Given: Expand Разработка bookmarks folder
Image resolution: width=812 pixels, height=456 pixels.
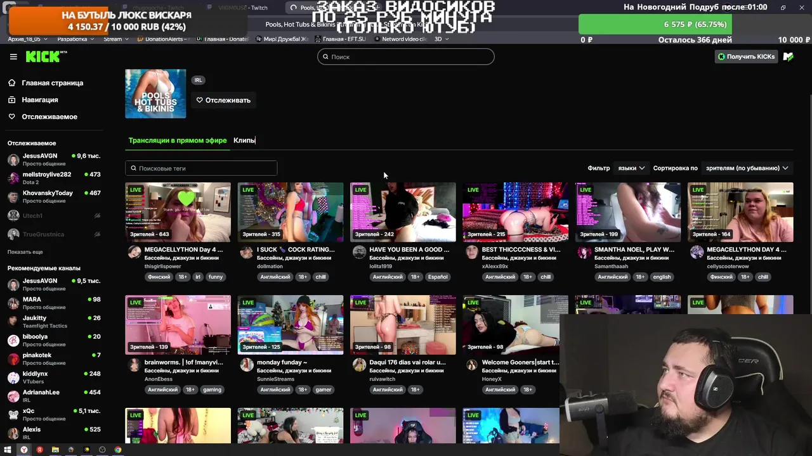Looking at the screenshot, I should click(x=75, y=39).
